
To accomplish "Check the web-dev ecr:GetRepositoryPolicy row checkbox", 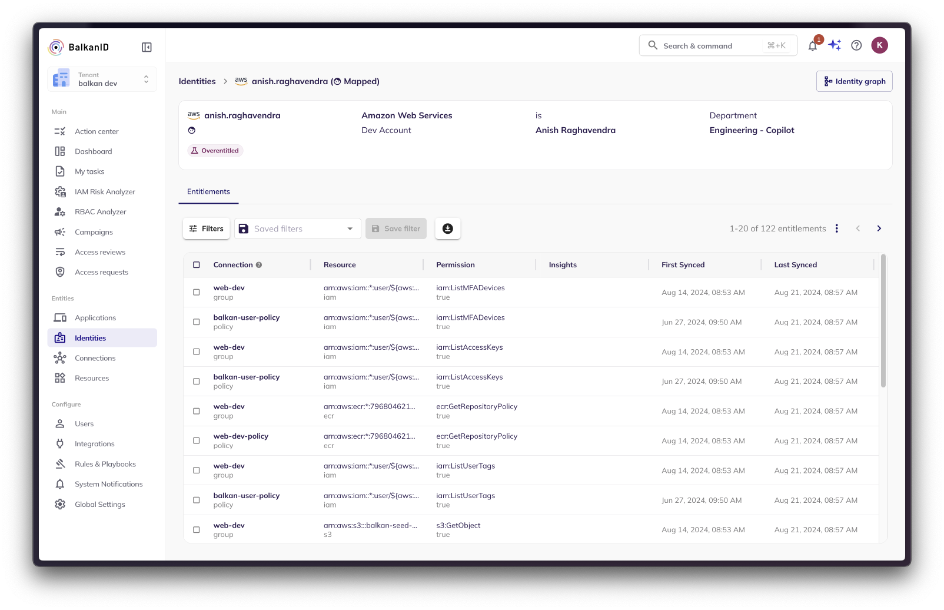I will click(x=197, y=411).
